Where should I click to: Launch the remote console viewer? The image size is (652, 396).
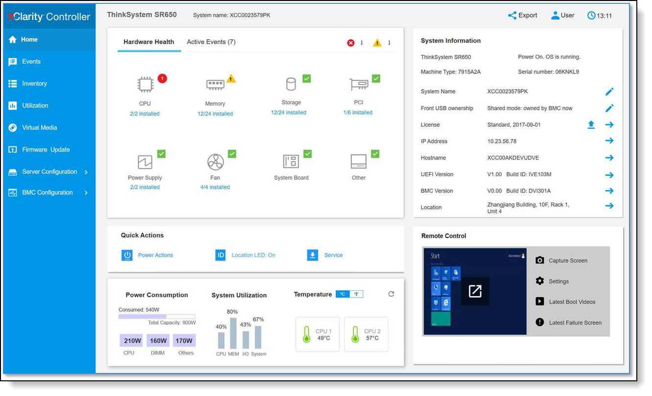pos(474,291)
